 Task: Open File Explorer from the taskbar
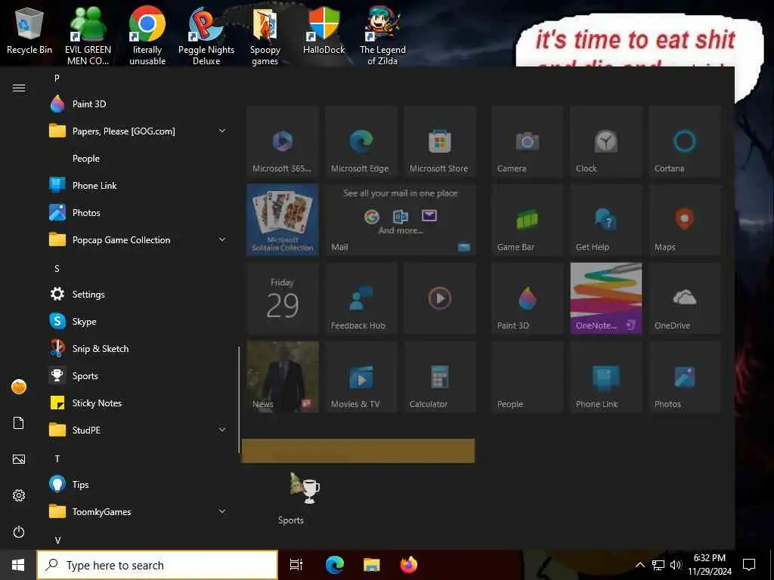click(372, 565)
